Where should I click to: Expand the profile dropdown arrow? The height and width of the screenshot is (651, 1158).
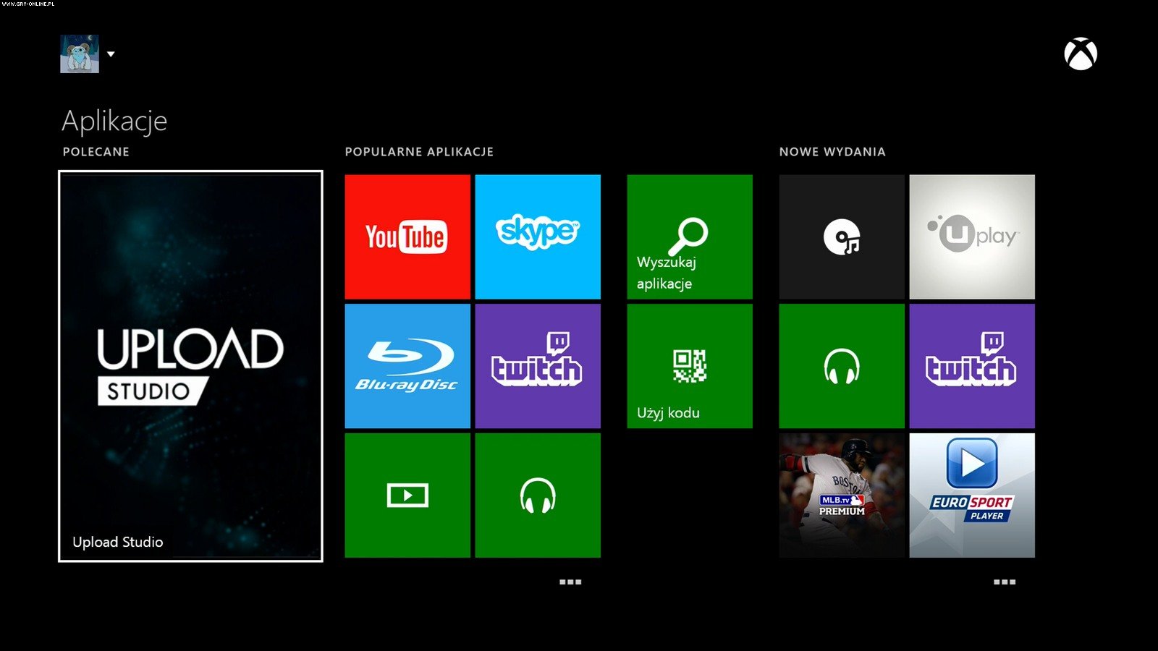coord(111,54)
